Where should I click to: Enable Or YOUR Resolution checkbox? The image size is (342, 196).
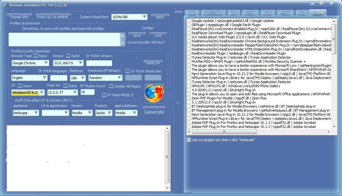(127, 71)
